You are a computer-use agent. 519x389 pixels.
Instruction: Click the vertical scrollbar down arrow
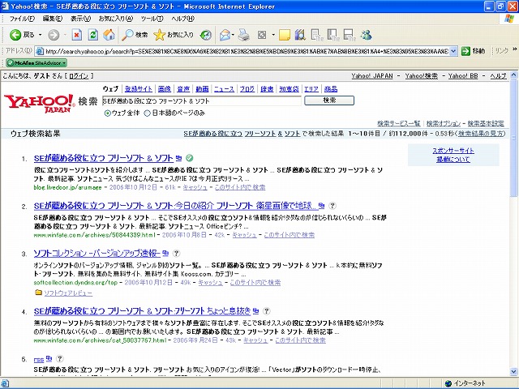pyautogui.click(x=514, y=372)
